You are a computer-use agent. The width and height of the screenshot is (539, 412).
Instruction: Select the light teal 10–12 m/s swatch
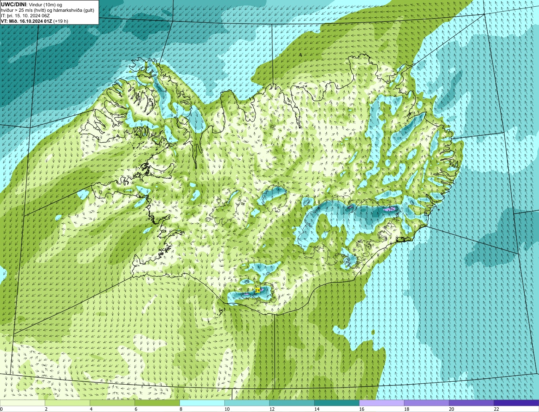(247, 403)
